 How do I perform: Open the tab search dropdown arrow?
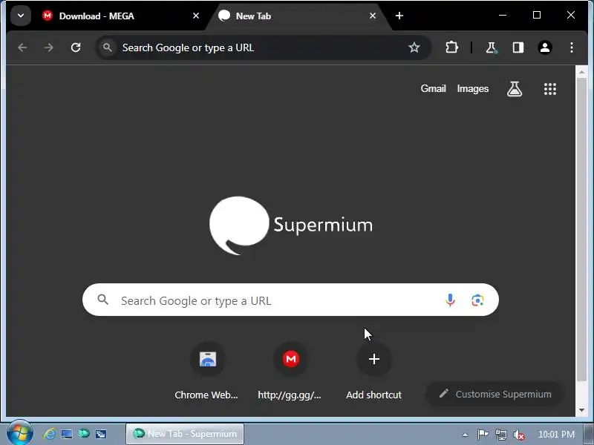[21, 16]
